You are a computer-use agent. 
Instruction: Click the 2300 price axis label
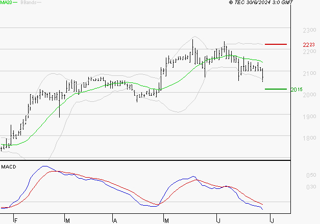309,31
